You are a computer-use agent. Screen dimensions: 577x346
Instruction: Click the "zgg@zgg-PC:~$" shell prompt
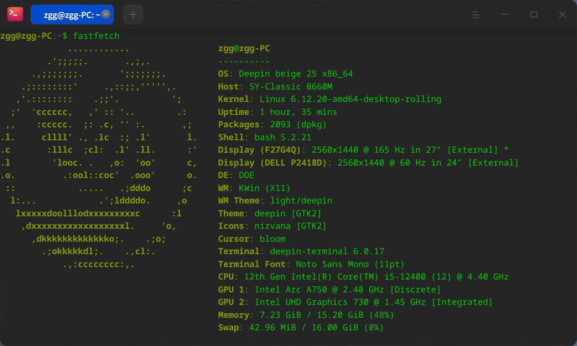pos(34,36)
